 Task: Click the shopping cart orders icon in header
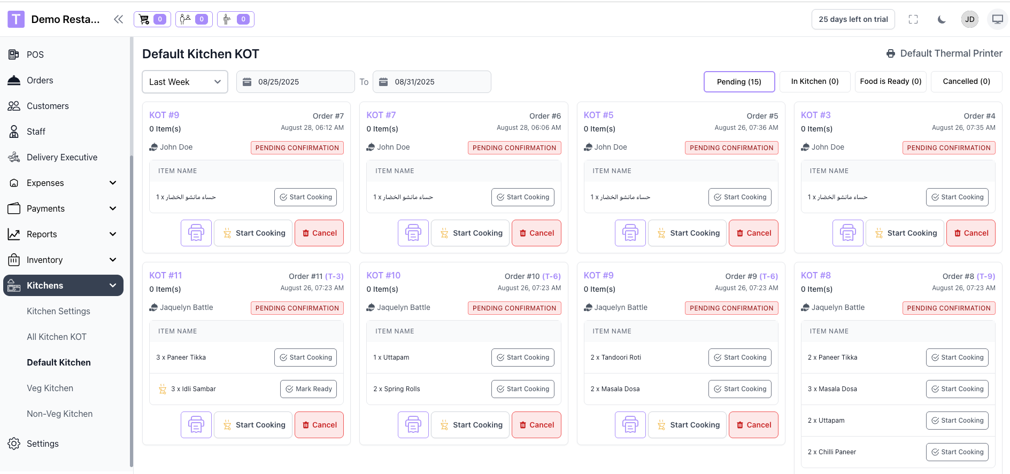coord(152,19)
